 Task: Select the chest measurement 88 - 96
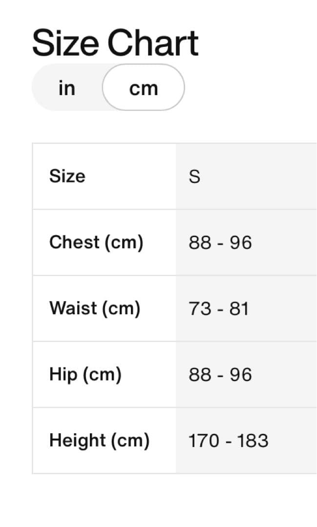point(220,243)
